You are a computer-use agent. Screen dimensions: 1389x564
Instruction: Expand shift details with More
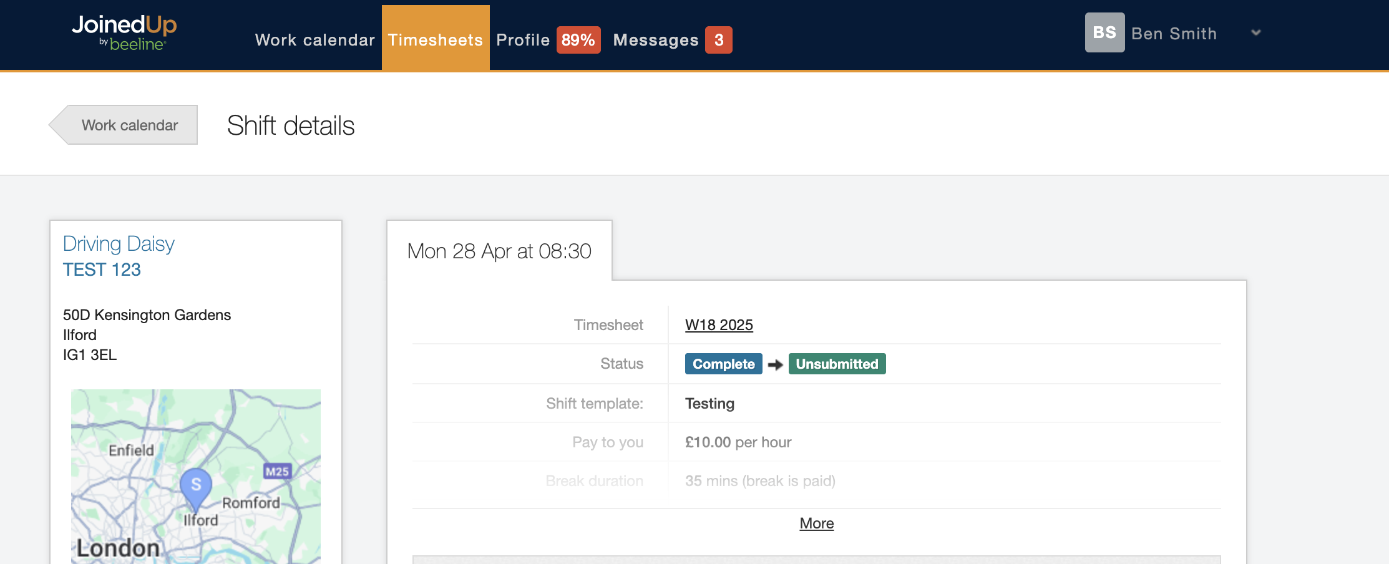click(x=816, y=523)
